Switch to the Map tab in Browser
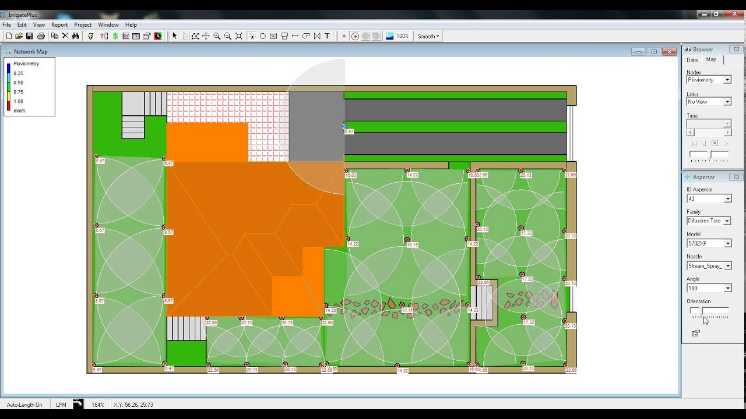Viewport: 746px width, 419px height. (x=712, y=59)
